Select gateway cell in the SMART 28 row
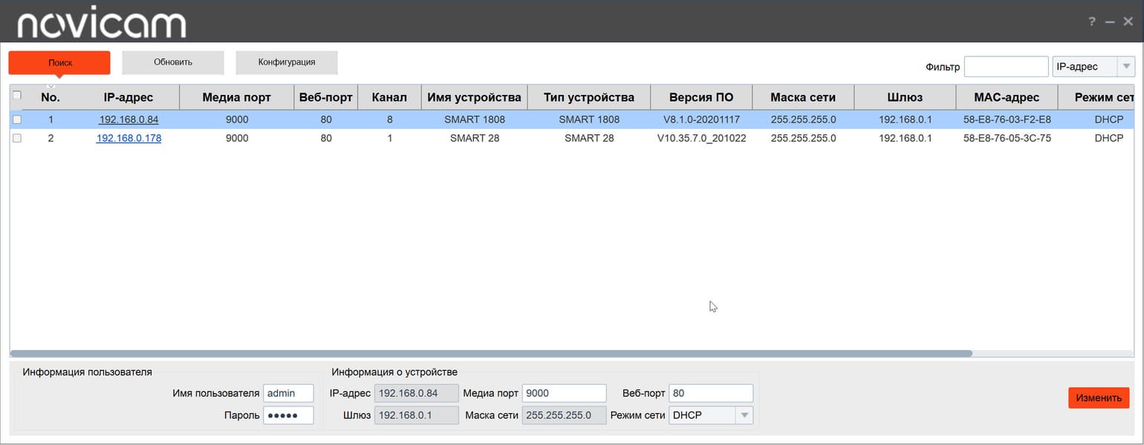 tap(905, 138)
